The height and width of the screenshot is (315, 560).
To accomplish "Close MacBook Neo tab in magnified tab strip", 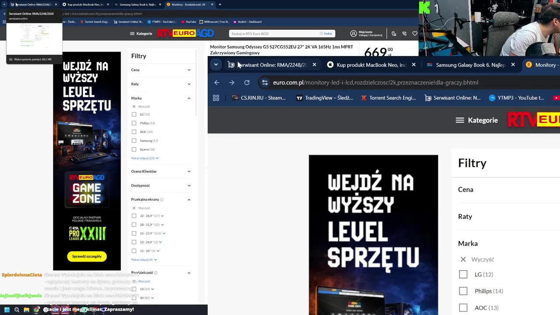I will pyautogui.click(x=413, y=65).
